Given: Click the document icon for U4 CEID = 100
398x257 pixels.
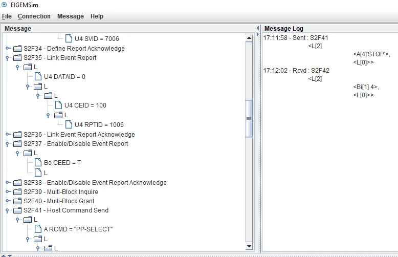Looking at the screenshot, I should point(58,105).
